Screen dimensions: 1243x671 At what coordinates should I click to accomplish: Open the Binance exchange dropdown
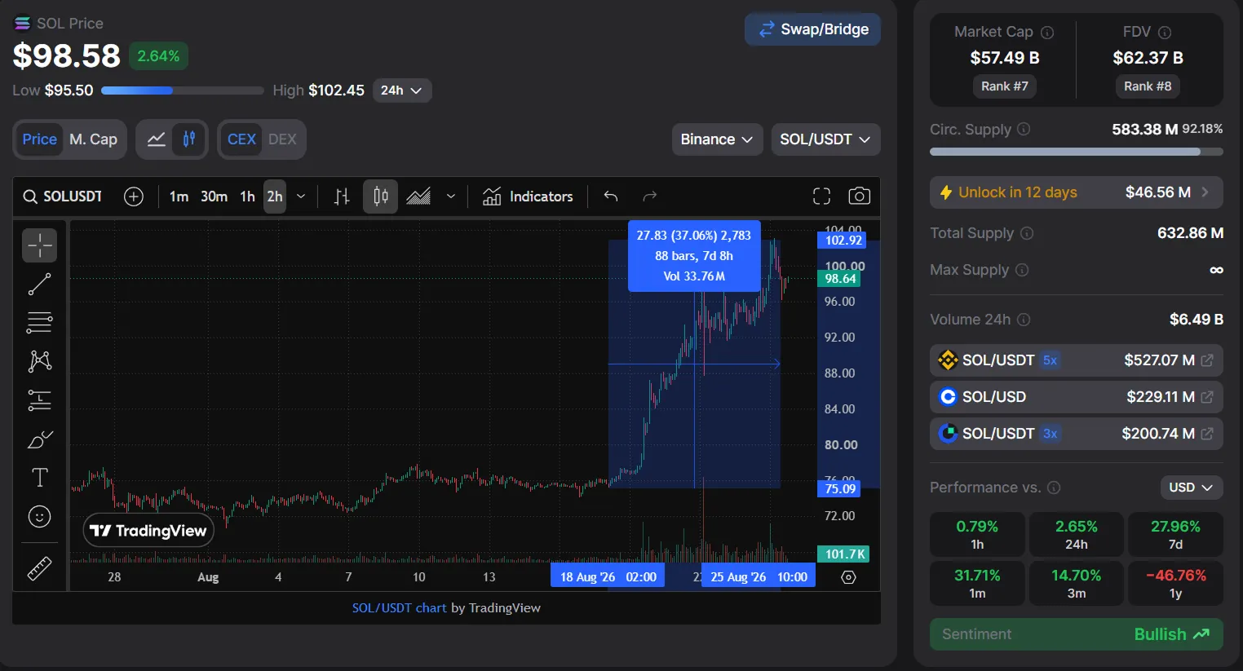717,139
